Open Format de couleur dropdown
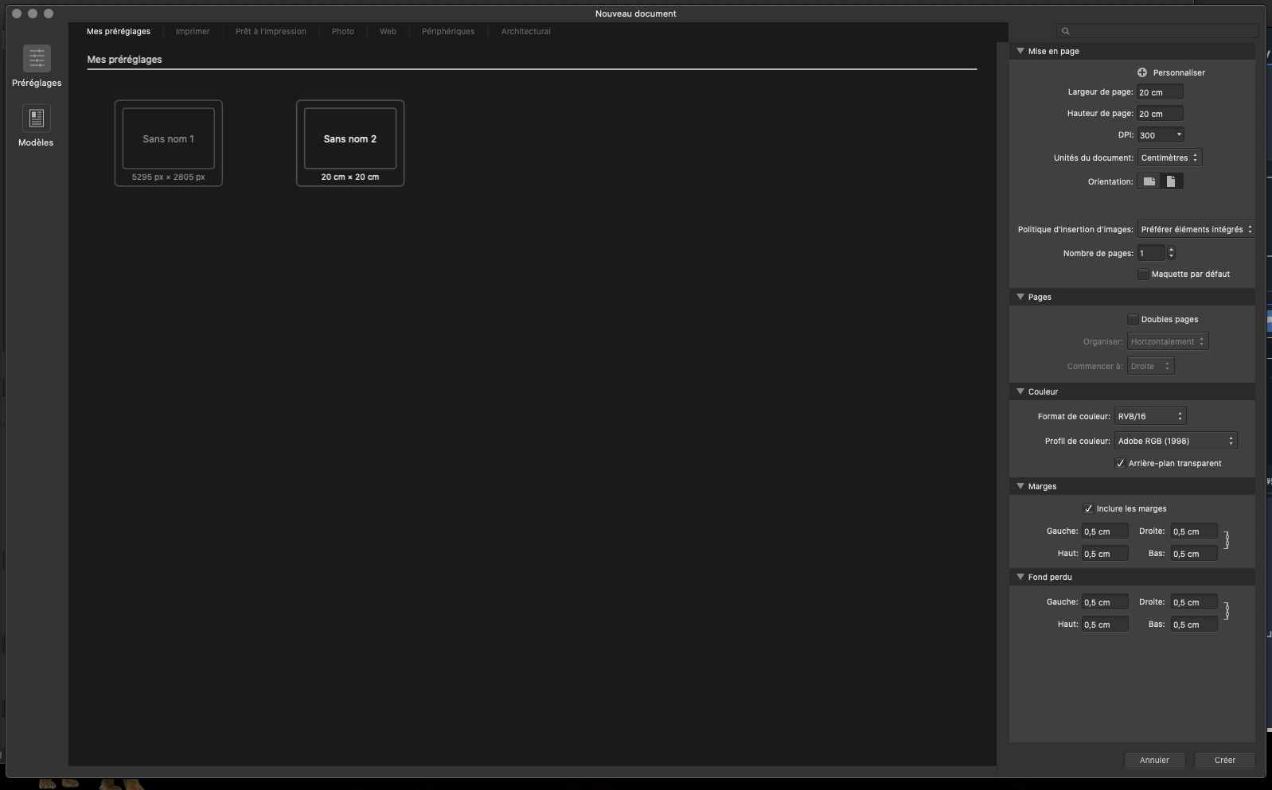Screen dimensions: 1272x790 click(1150, 416)
